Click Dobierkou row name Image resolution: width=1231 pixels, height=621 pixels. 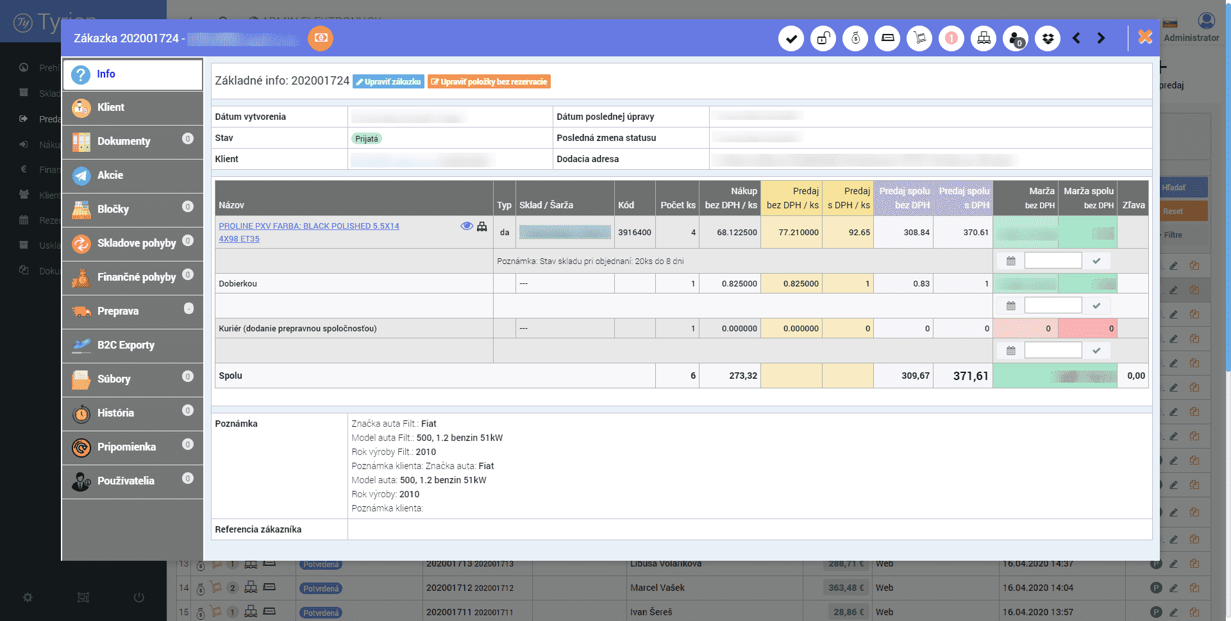click(238, 283)
